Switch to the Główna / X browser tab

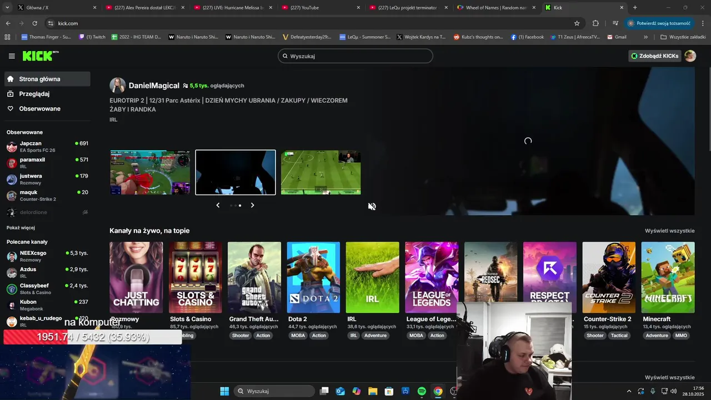pos(57,8)
